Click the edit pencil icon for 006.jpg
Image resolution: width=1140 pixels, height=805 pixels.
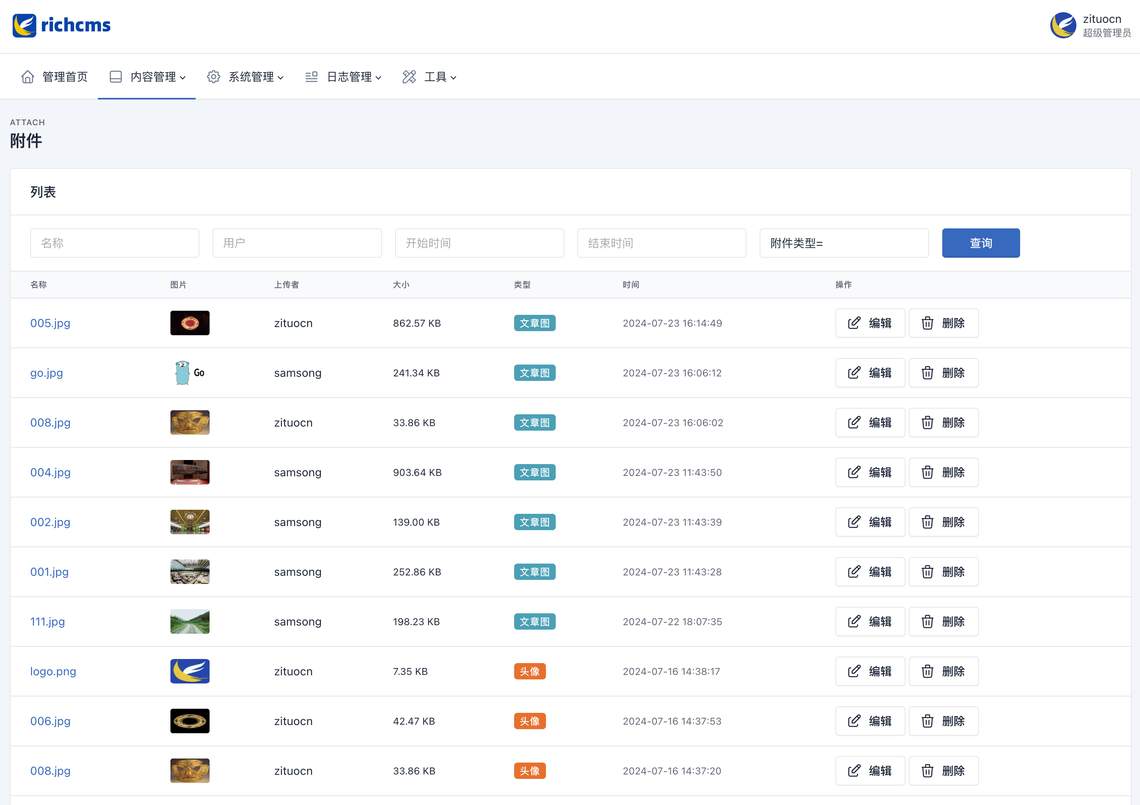point(854,721)
